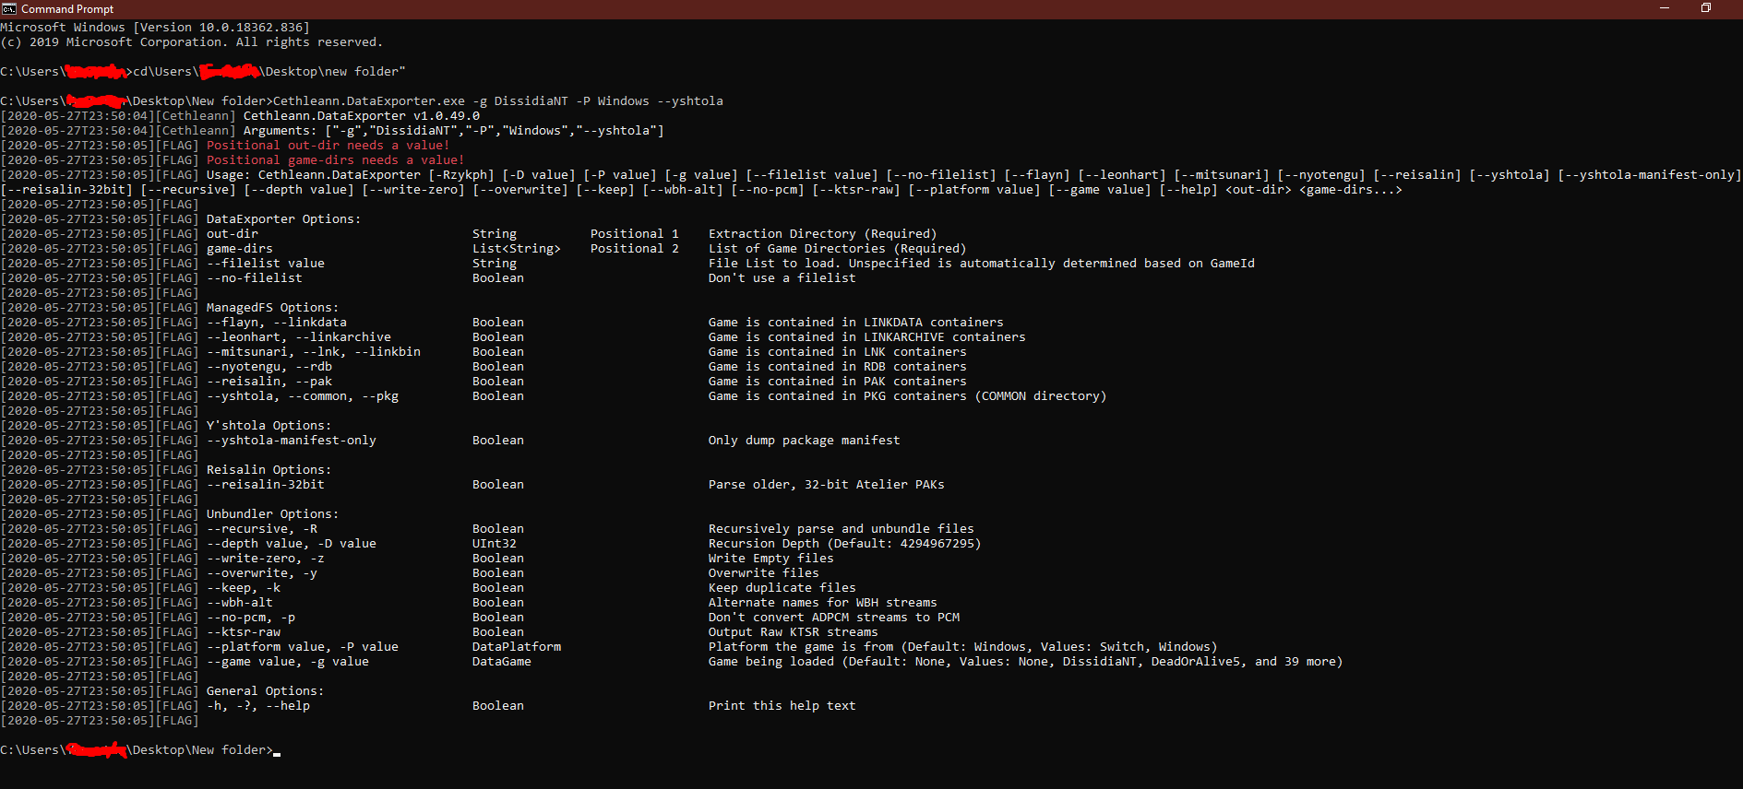Click the '--mitsunari, --lnk, --linkbin' option text
The width and height of the screenshot is (1743, 789).
(x=314, y=352)
